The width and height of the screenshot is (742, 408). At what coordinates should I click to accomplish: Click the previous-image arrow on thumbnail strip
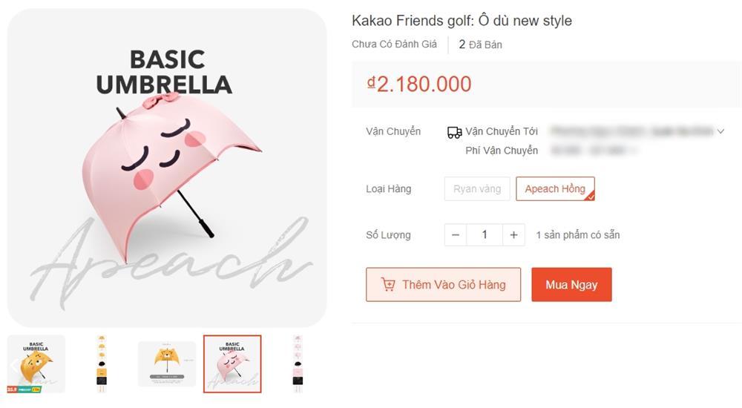coord(13,364)
